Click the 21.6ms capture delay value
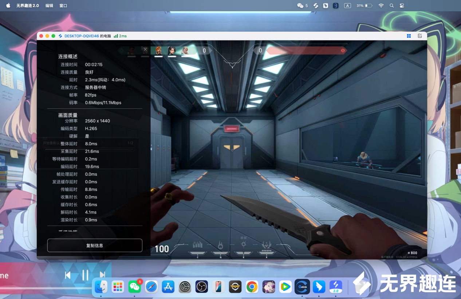This screenshot has width=461, height=299. coord(92,151)
